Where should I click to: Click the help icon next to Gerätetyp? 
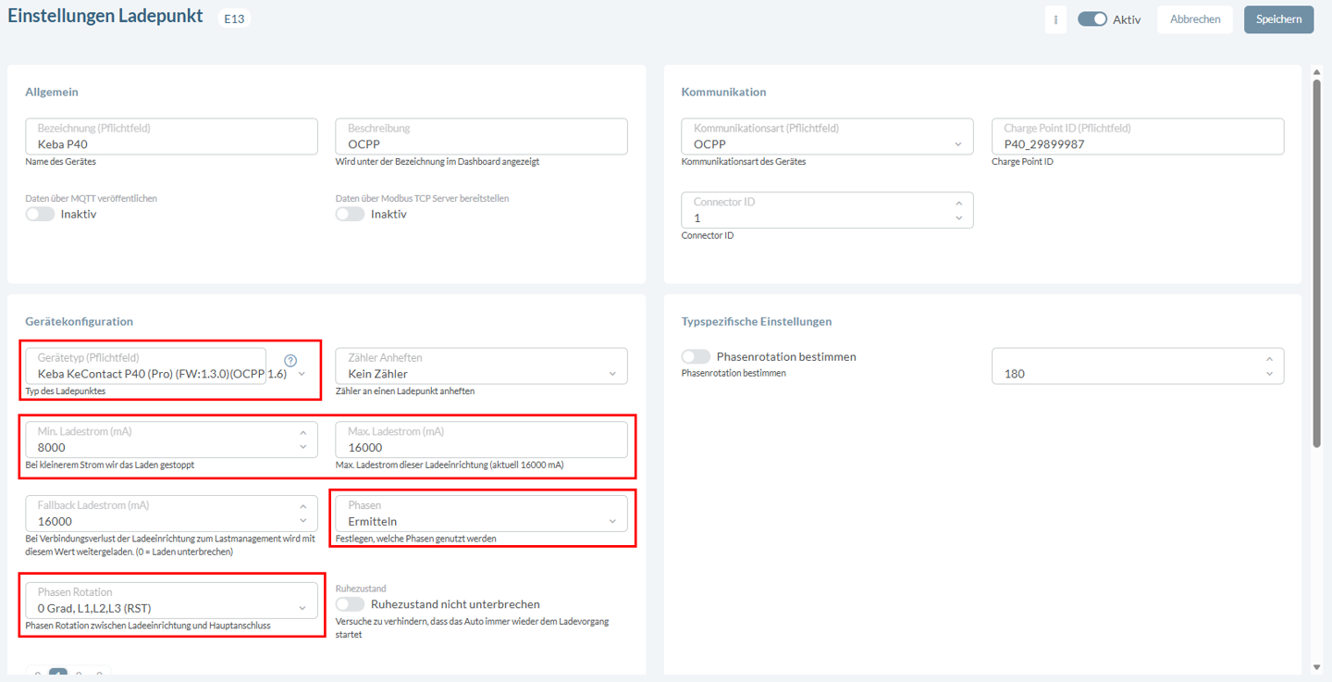(x=290, y=361)
